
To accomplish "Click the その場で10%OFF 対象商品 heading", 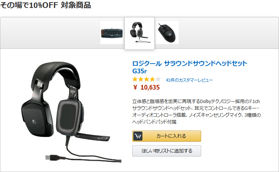I will click(x=46, y=5).
